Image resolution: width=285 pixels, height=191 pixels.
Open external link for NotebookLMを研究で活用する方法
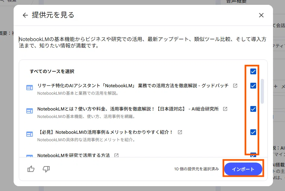[x=116, y=155]
